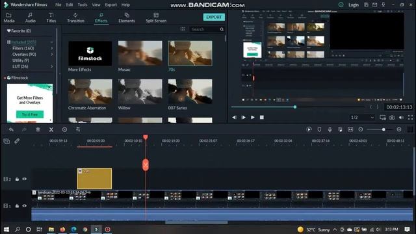Click the speed/duration icon in timeline toolbar
Viewport: 416px width, 234px height.
click(x=64, y=129)
